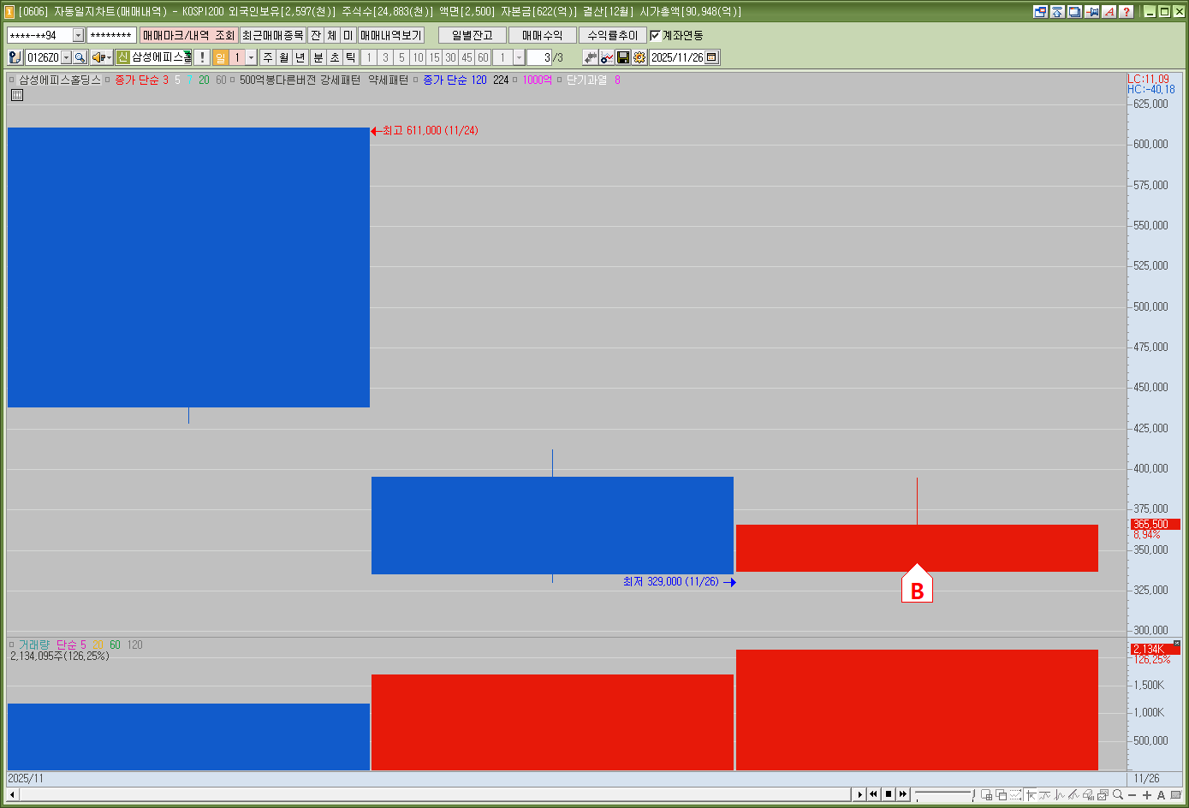Image resolution: width=1189 pixels, height=808 pixels.
Task: Click the stock code search magnifier icon
Action: [80, 57]
